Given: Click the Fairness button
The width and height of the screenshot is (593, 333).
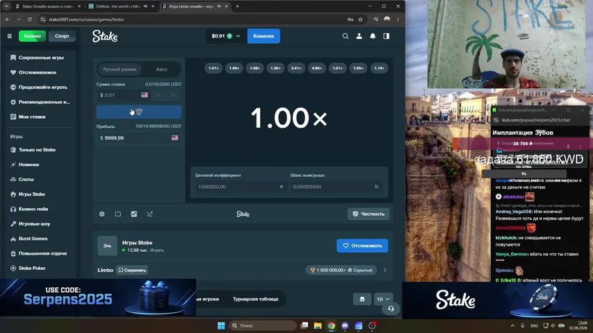Looking at the screenshot, I should click(x=368, y=214).
